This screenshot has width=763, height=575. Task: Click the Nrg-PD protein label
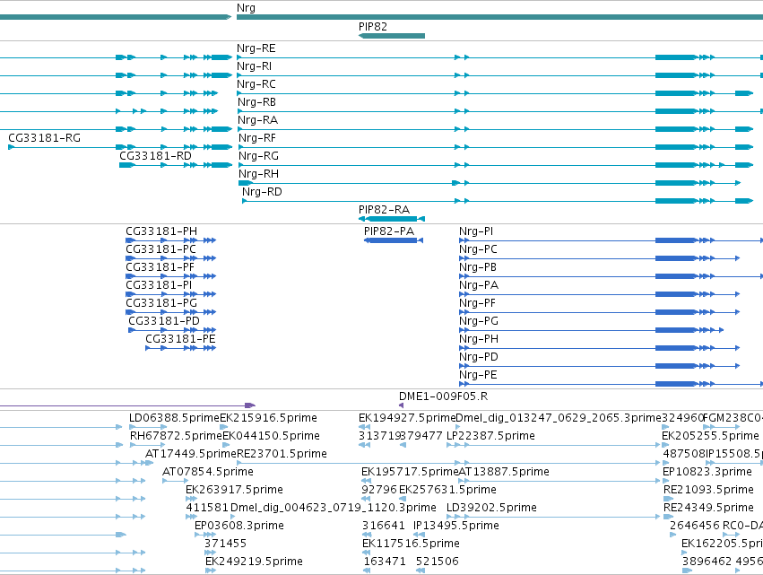479,357
